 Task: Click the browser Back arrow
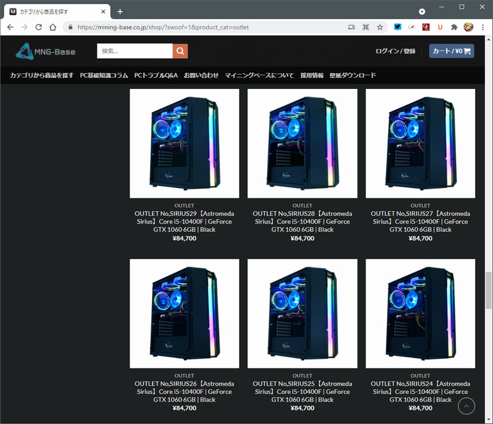(x=10, y=27)
